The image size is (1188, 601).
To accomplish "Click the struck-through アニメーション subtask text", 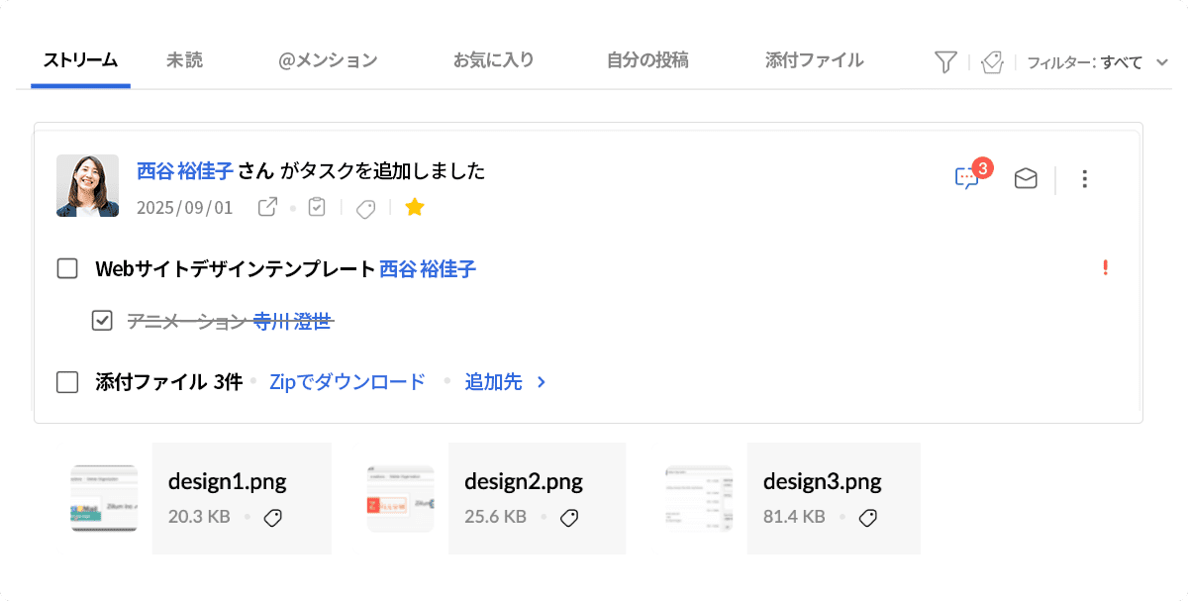I will (187, 321).
